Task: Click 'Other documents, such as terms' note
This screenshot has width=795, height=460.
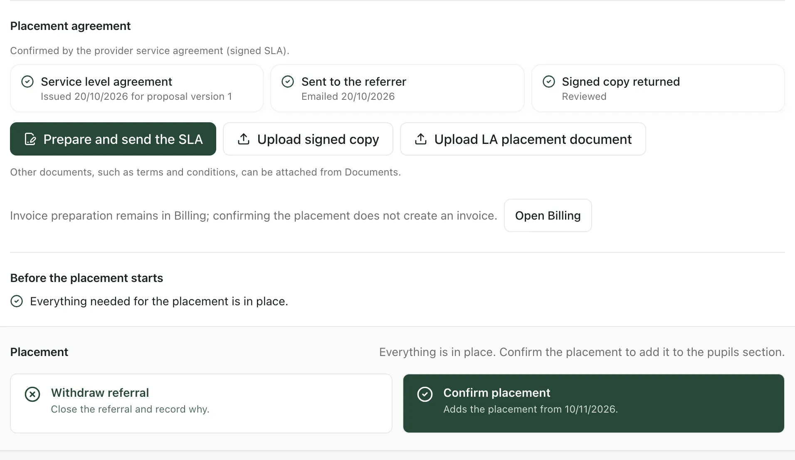Action: [x=205, y=172]
